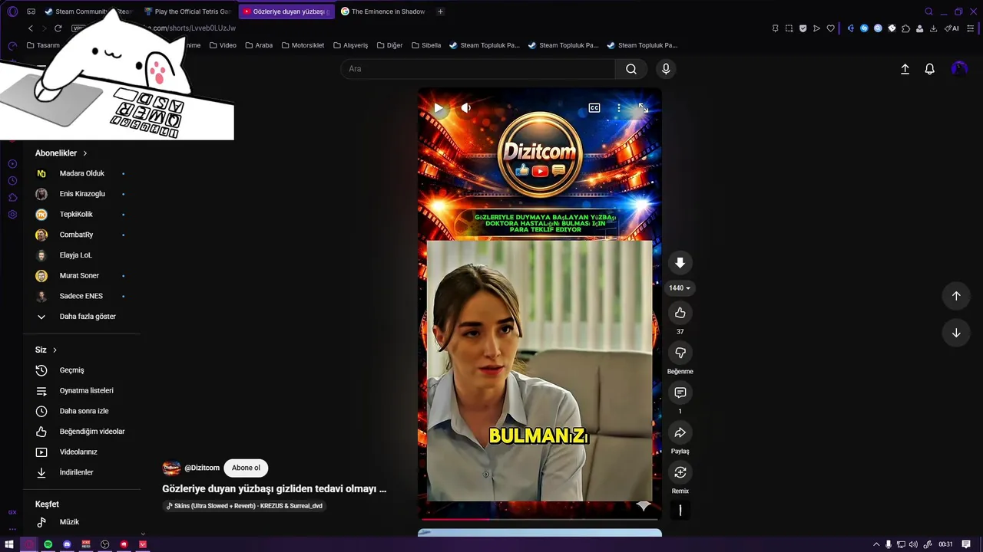
Task: Expand the short to fullscreen
Action: [x=644, y=108]
